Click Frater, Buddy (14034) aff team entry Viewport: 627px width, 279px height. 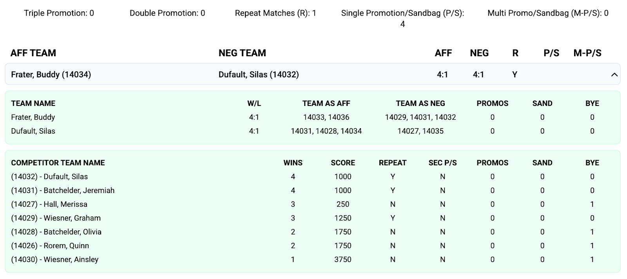point(51,75)
